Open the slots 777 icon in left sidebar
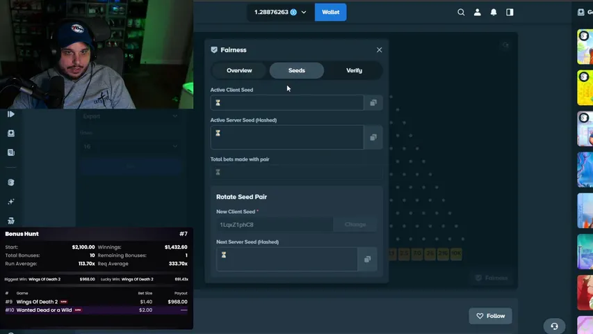The height and width of the screenshot is (334, 593). [x=11, y=221]
